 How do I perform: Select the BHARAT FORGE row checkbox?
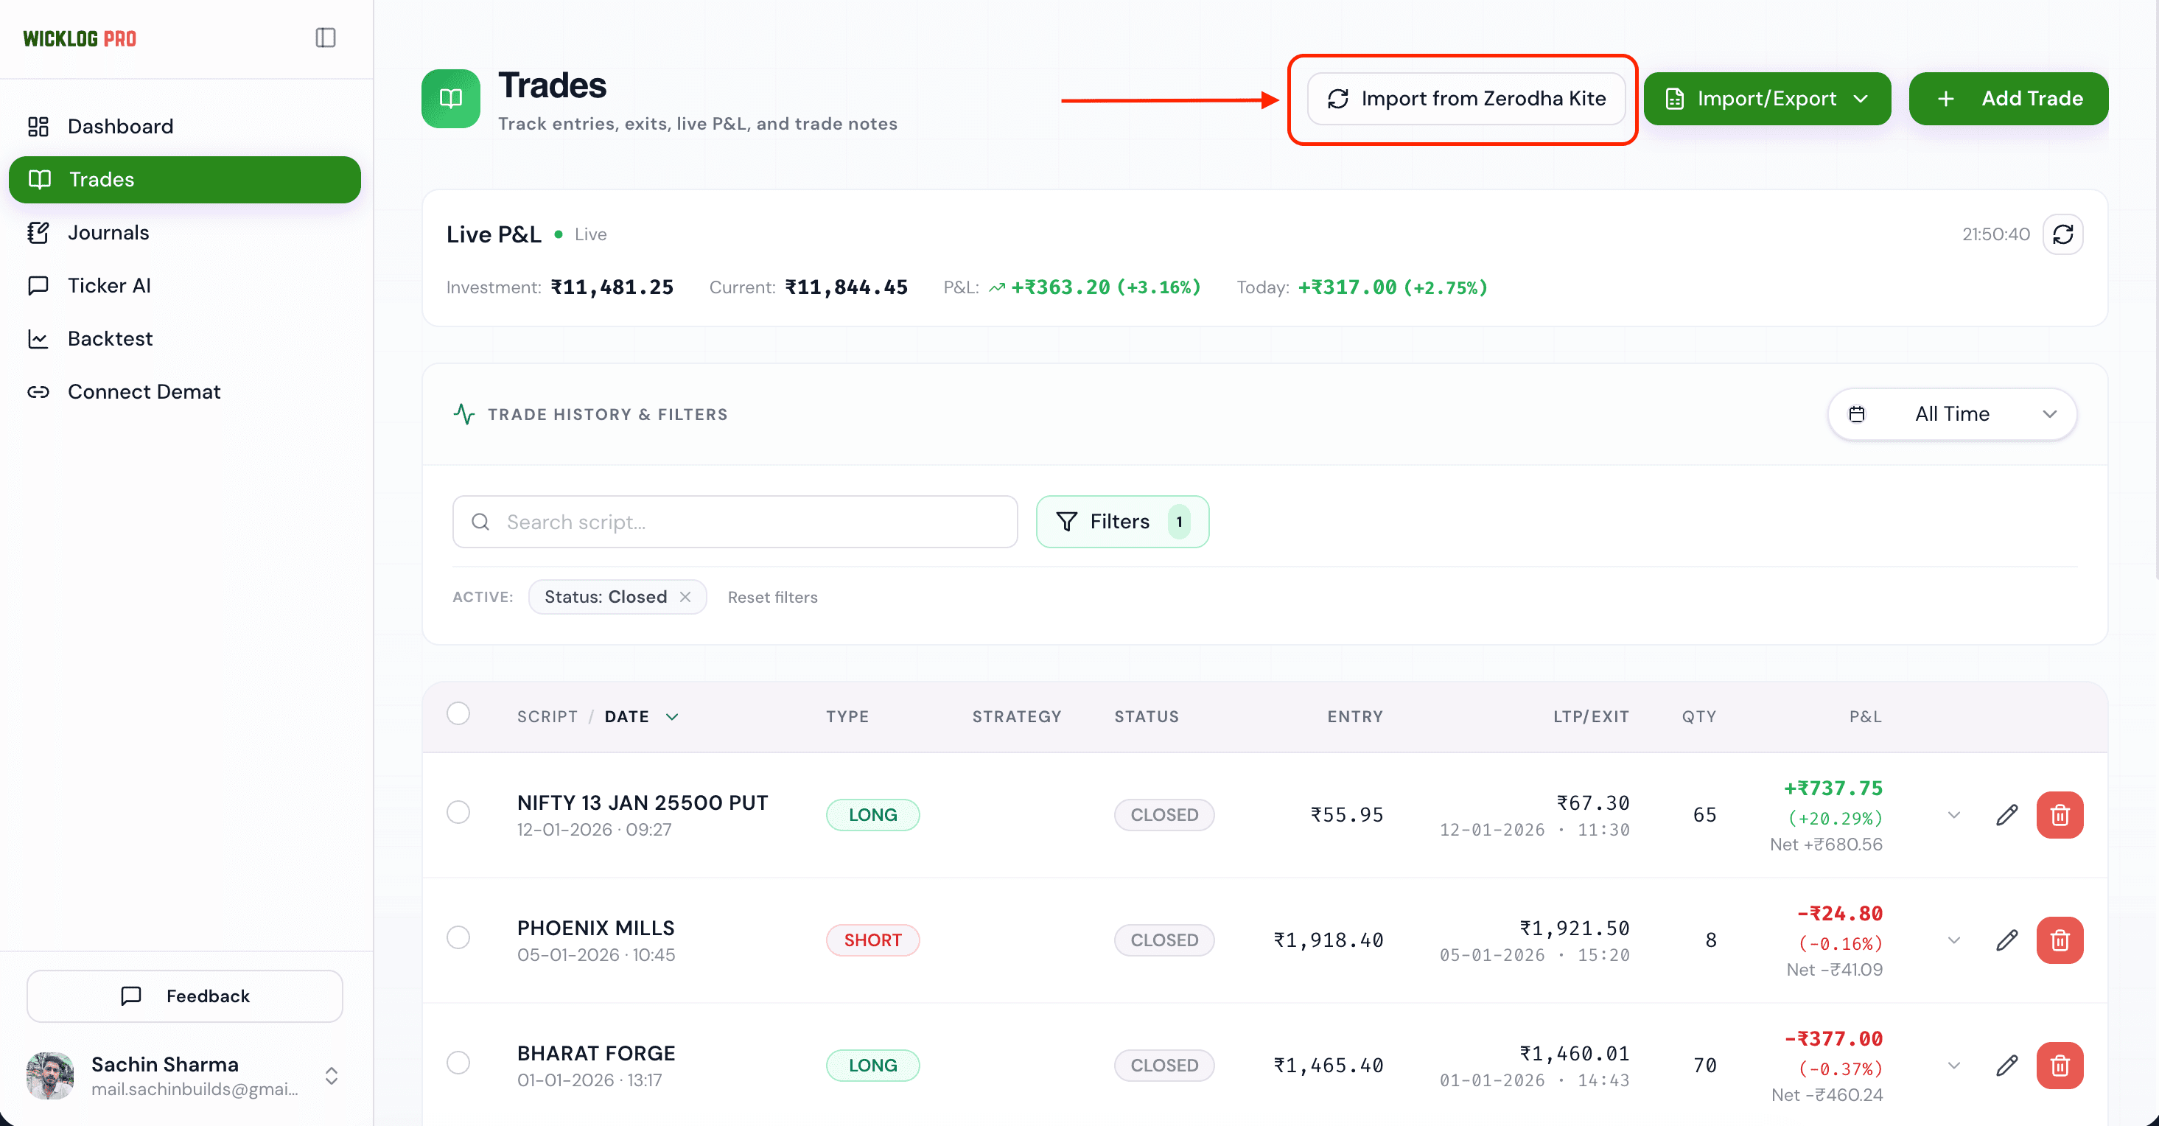click(x=458, y=1063)
